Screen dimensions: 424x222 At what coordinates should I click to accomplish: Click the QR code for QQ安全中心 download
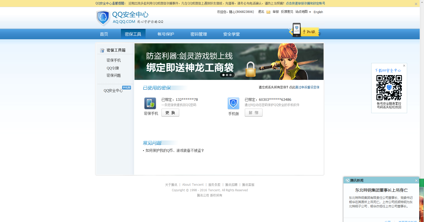[x=389, y=87]
